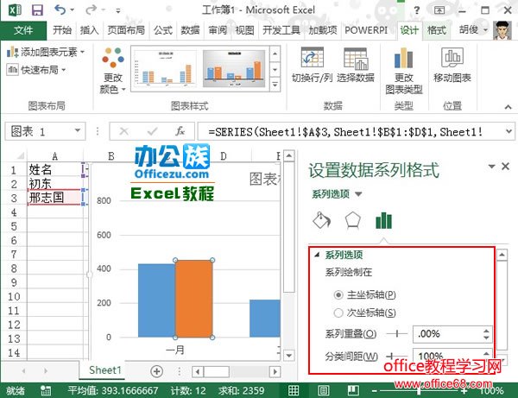Screen dimensions: 518x398
Task: Click the zoom slider in status bar
Action: coord(419,391)
